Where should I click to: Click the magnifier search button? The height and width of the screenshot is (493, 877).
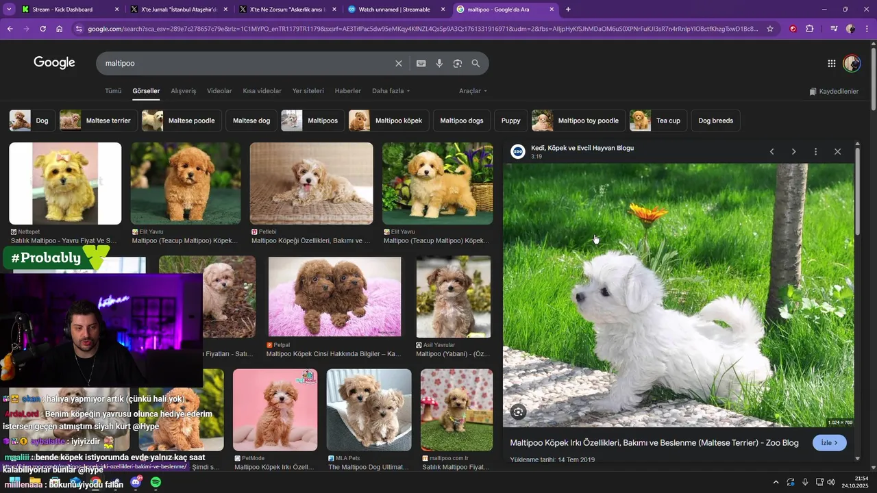click(475, 63)
